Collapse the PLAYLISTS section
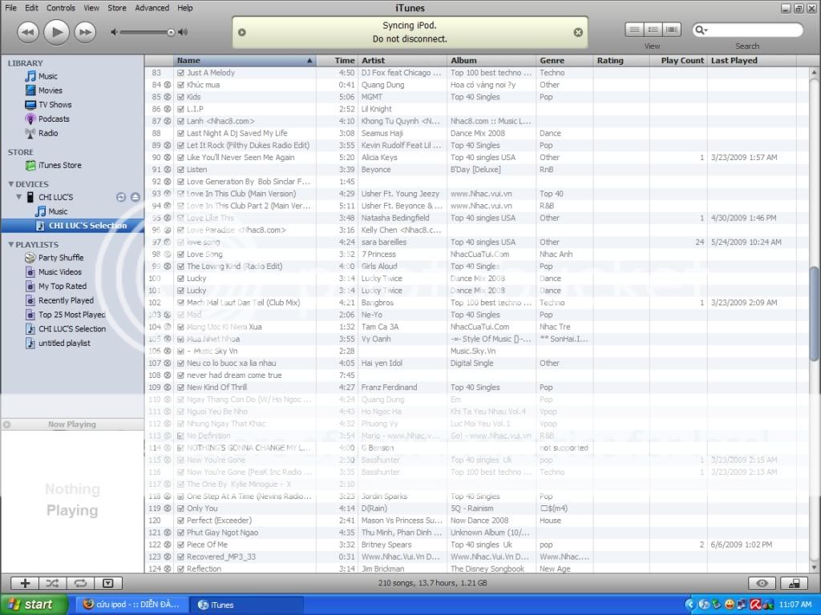 [10, 245]
